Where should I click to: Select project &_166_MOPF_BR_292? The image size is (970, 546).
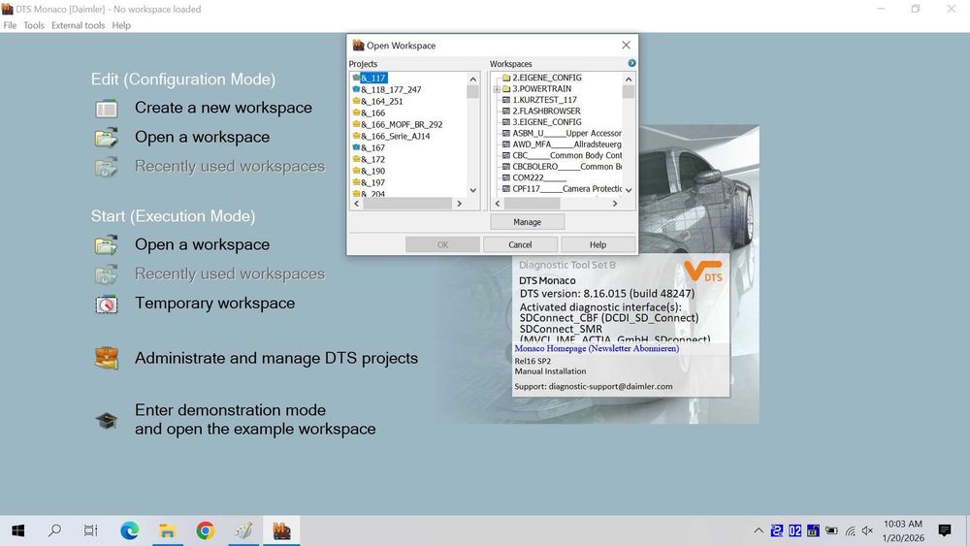402,124
